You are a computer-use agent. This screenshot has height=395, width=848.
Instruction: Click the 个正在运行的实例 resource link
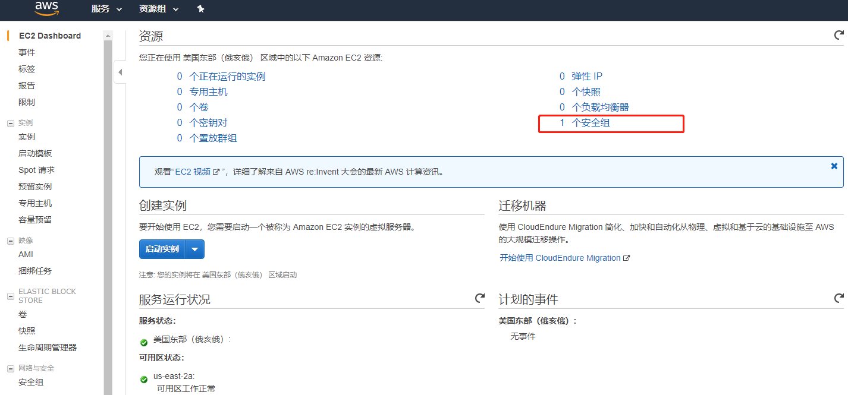[x=227, y=77]
